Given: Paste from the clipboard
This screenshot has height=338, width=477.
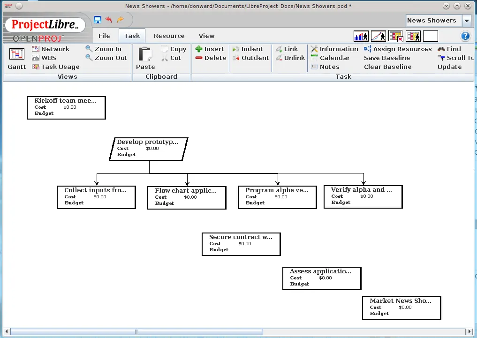Looking at the screenshot, I should (145, 58).
